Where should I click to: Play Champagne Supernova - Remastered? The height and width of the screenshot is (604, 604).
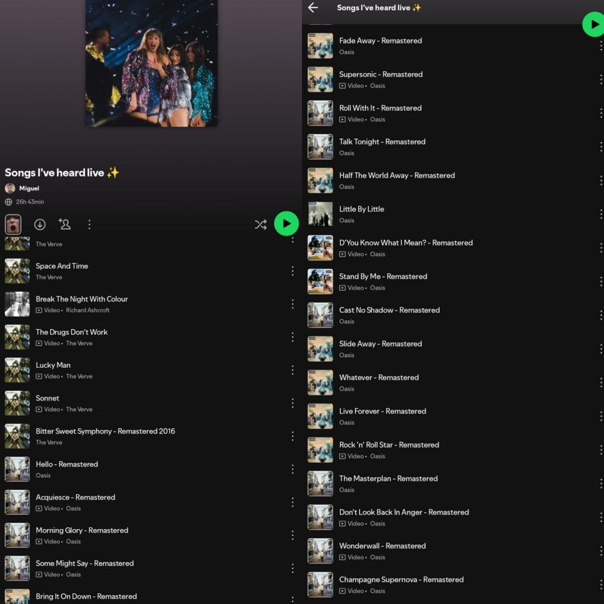click(453, 585)
